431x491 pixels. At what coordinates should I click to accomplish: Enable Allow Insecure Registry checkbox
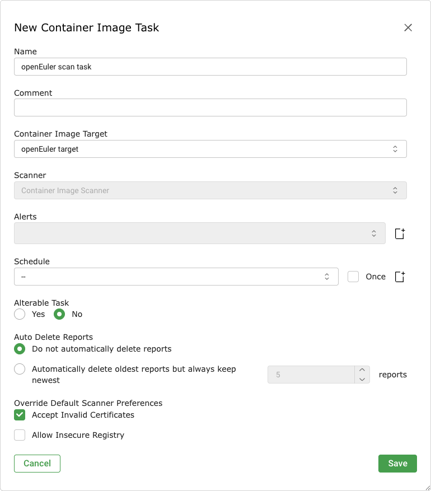(x=20, y=435)
